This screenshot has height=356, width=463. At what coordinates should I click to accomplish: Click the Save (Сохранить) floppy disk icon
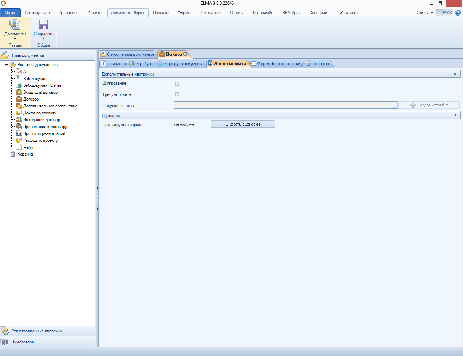(43, 25)
